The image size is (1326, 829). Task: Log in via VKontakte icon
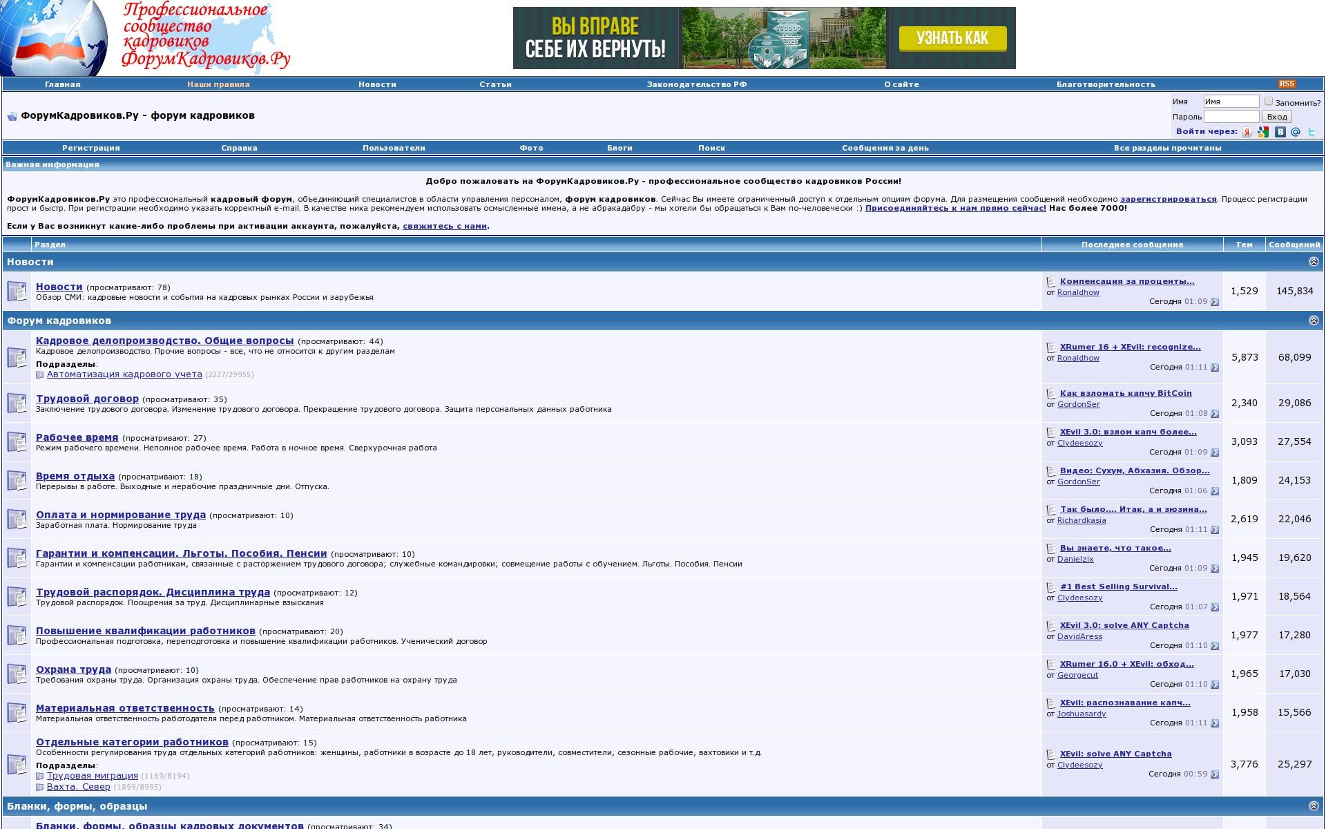pyautogui.click(x=1280, y=132)
